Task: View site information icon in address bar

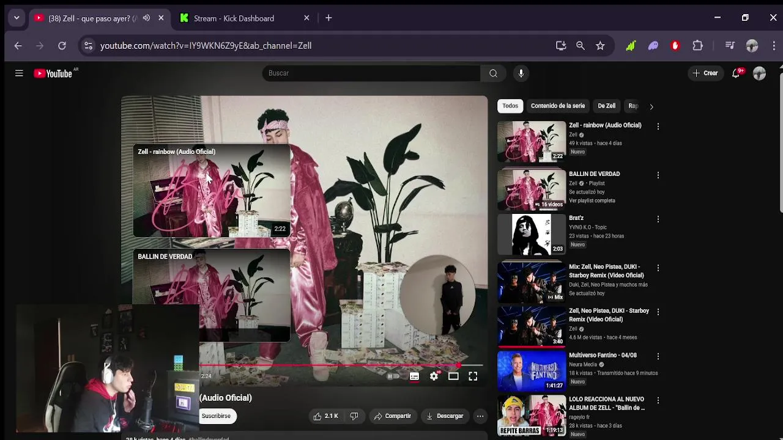Action: coord(89,46)
